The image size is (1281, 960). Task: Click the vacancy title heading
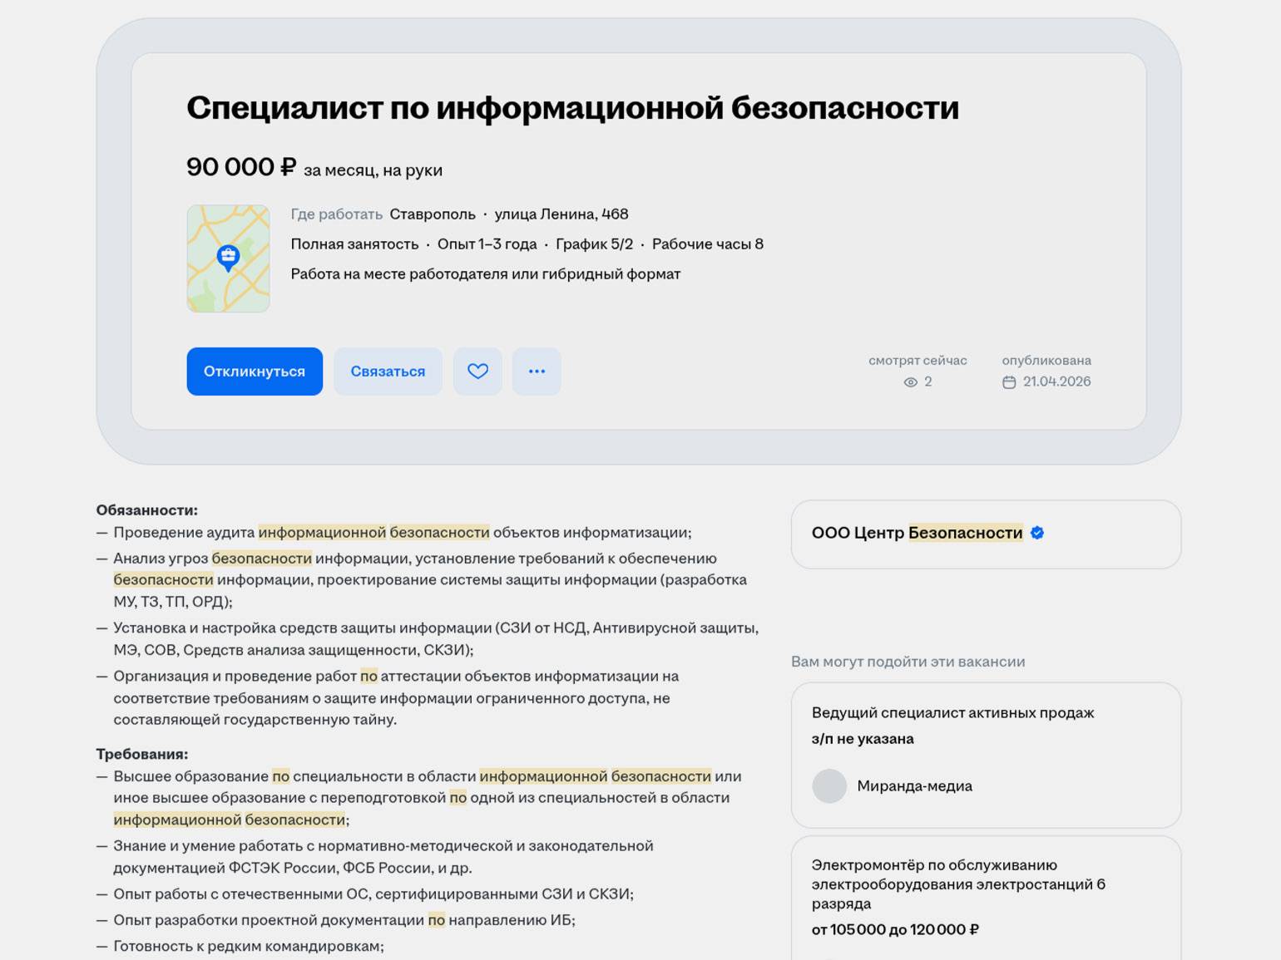572,108
